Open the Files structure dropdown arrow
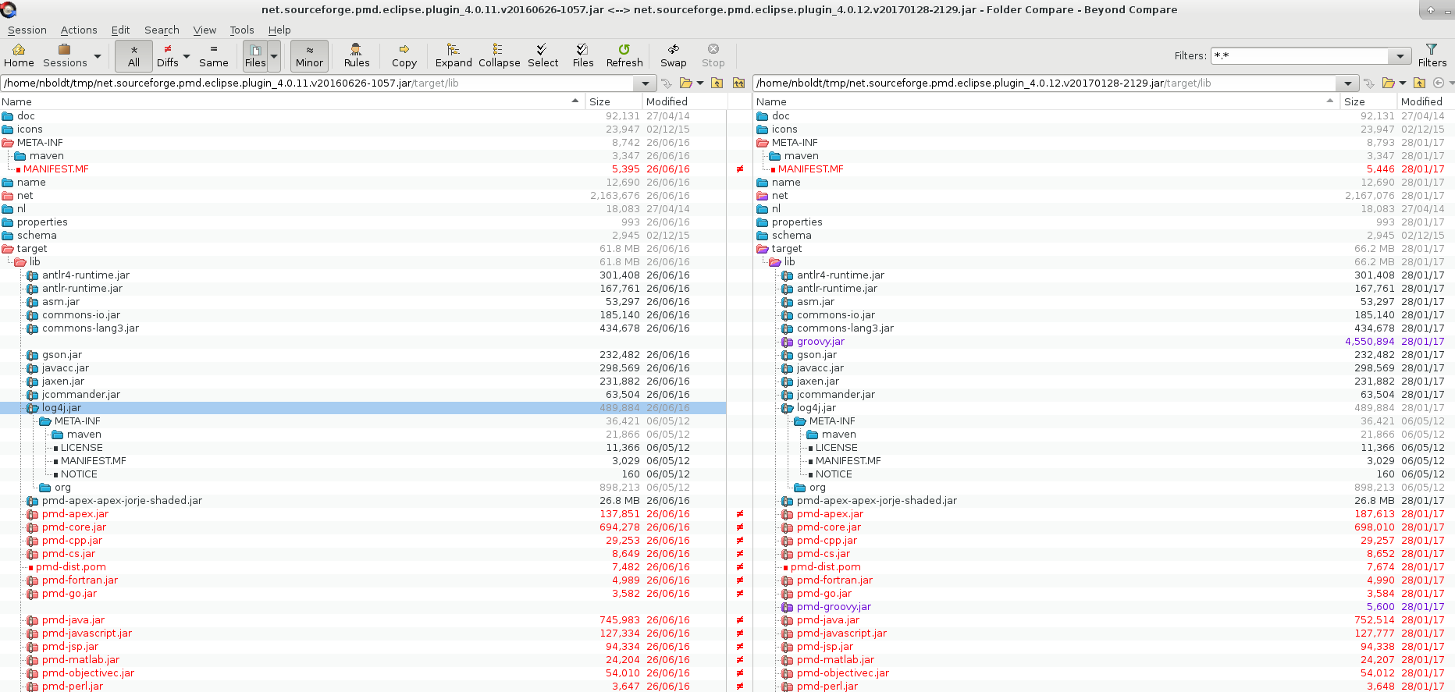The width and height of the screenshot is (1455, 692). pyautogui.click(x=274, y=56)
